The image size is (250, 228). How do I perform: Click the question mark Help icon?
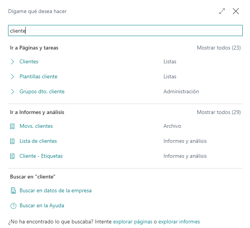13,206
